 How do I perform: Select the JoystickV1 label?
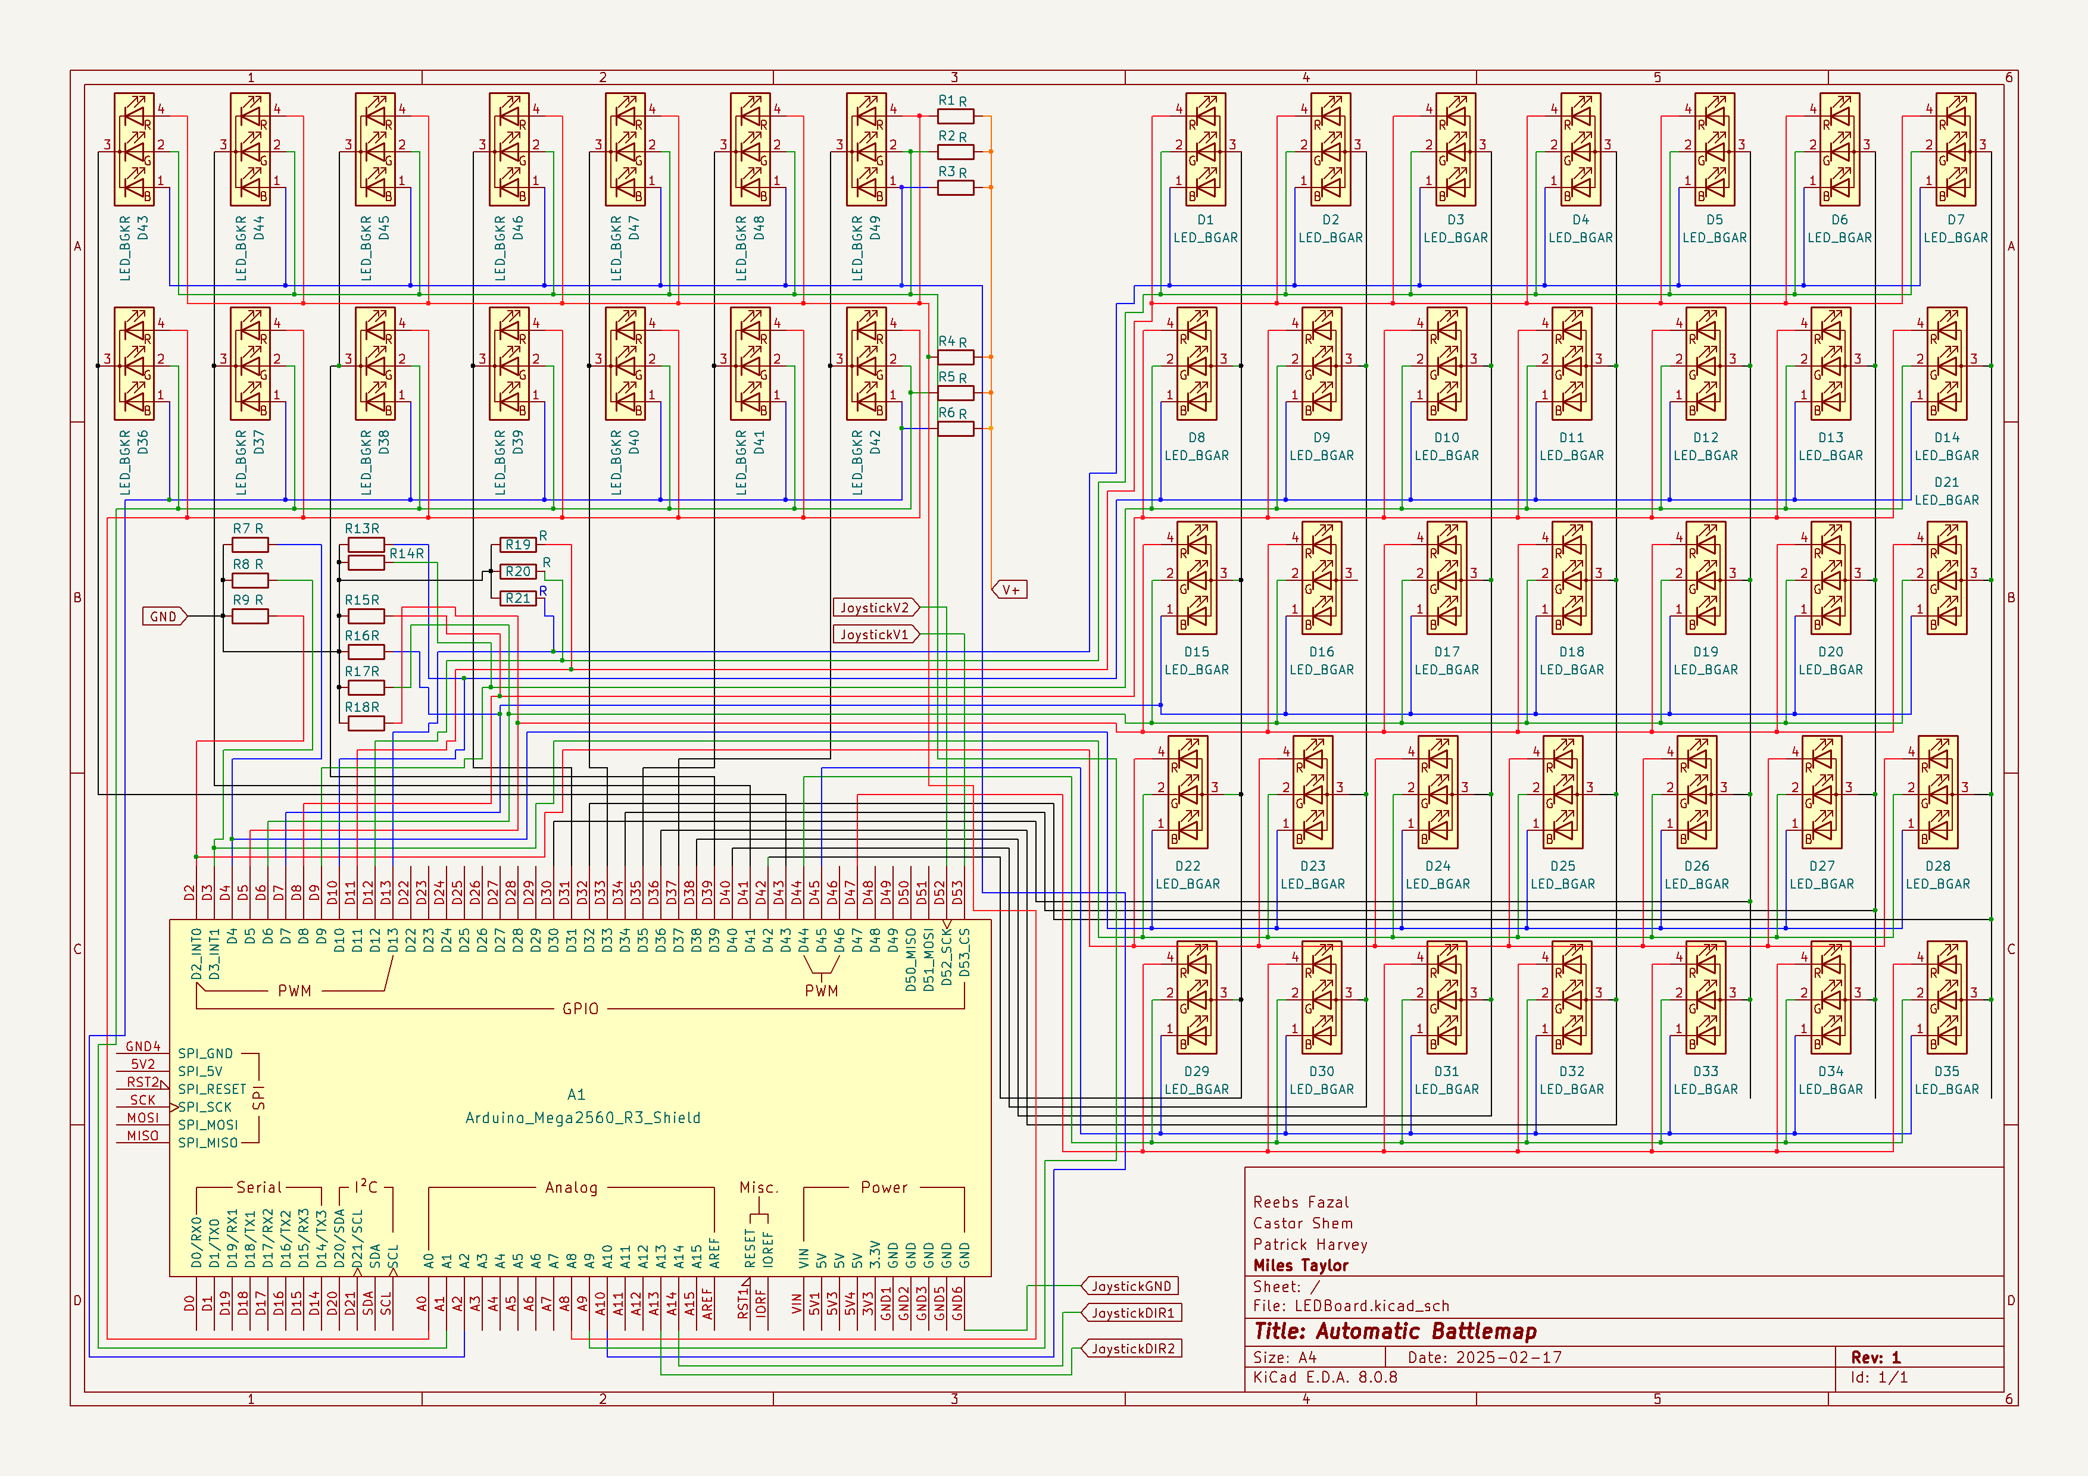click(x=875, y=634)
